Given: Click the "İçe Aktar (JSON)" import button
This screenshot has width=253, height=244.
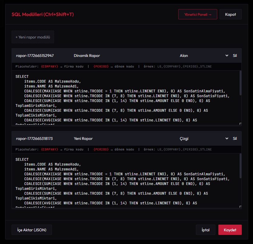Looking at the screenshot, I should 32,230.
